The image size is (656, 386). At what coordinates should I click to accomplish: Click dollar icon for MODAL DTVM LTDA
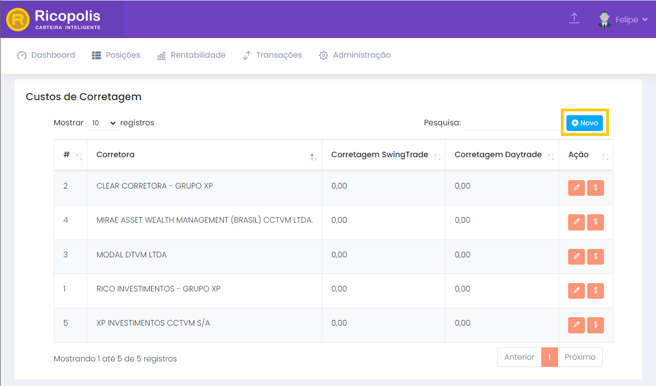pyautogui.click(x=596, y=256)
